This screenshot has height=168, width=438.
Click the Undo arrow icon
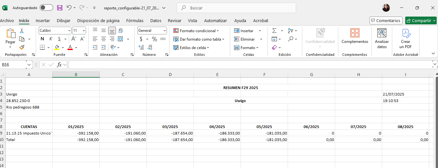pos(69,7)
